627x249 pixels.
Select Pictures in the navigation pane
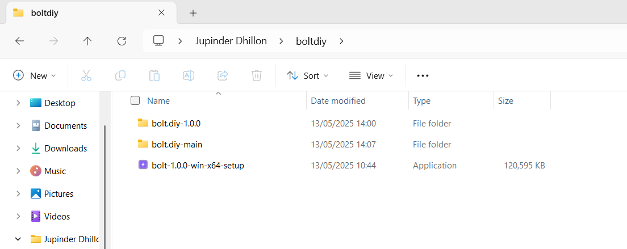(59, 194)
